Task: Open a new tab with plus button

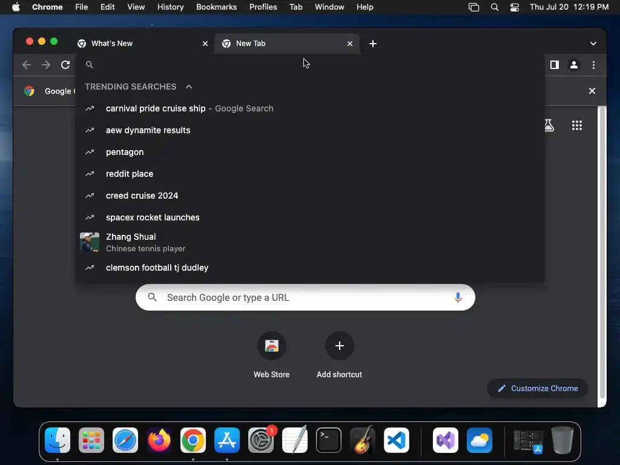Action: tap(373, 44)
